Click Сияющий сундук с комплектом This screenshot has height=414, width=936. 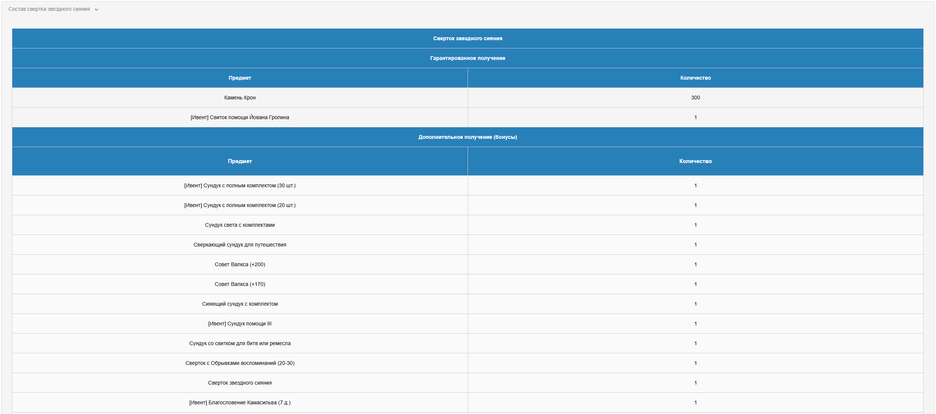click(x=240, y=304)
